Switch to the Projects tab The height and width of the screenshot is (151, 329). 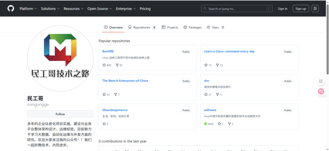[x=170, y=27]
